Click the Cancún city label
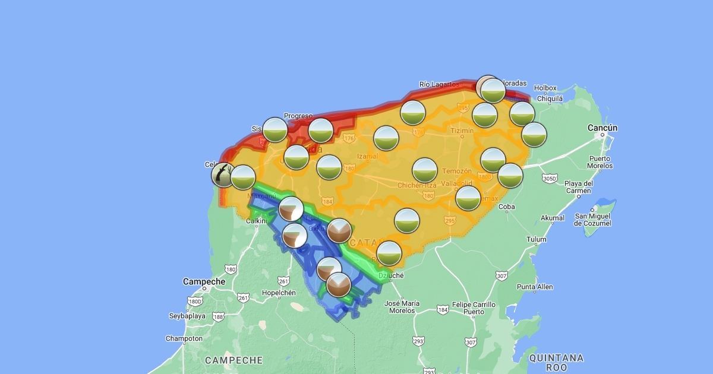The width and height of the screenshot is (713, 374). 602,128
